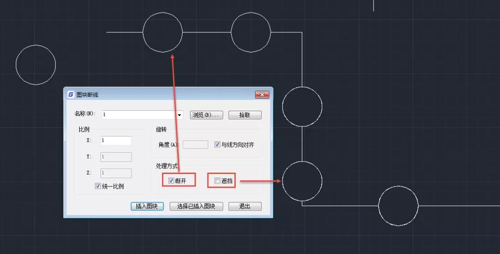This screenshot has width=500, height=254.
Task: Click the X scale input field
Action: pyautogui.click(x=116, y=140)
